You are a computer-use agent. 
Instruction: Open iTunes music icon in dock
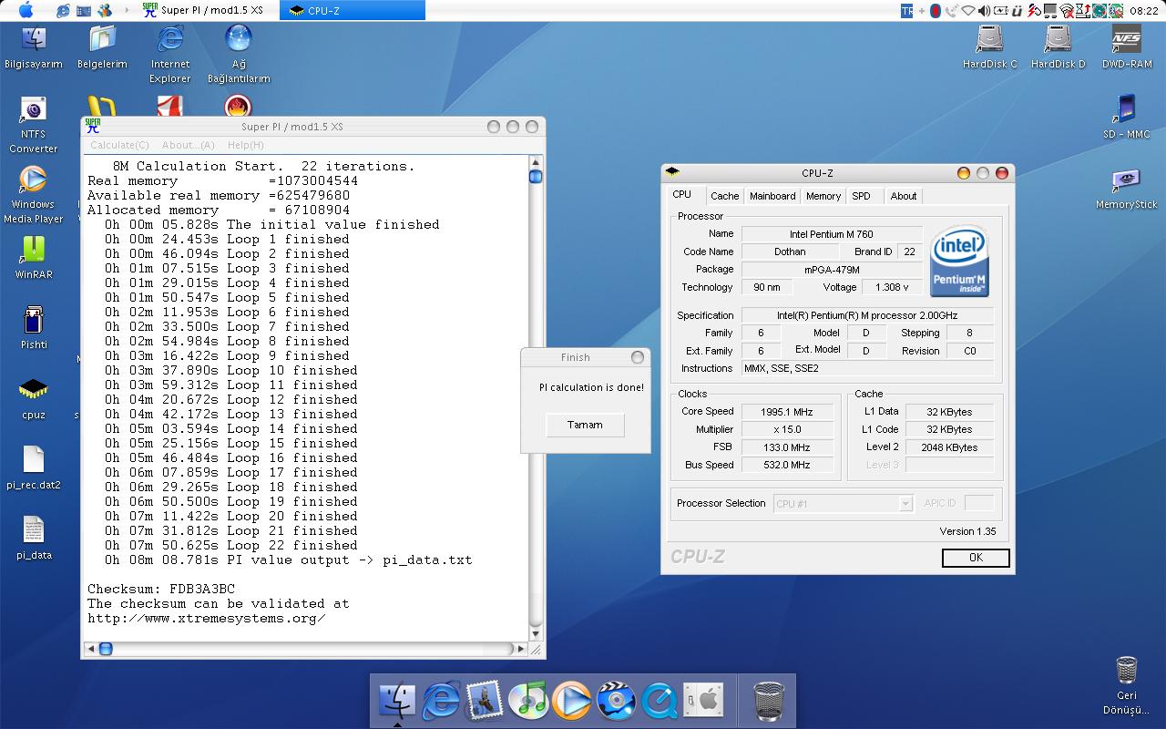pos(528,700)
